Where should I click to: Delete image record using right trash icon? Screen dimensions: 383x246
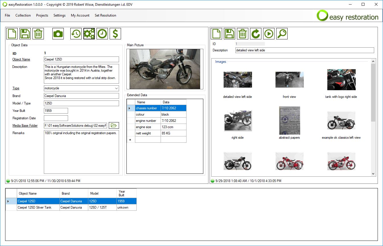click(x=243, y=34)
